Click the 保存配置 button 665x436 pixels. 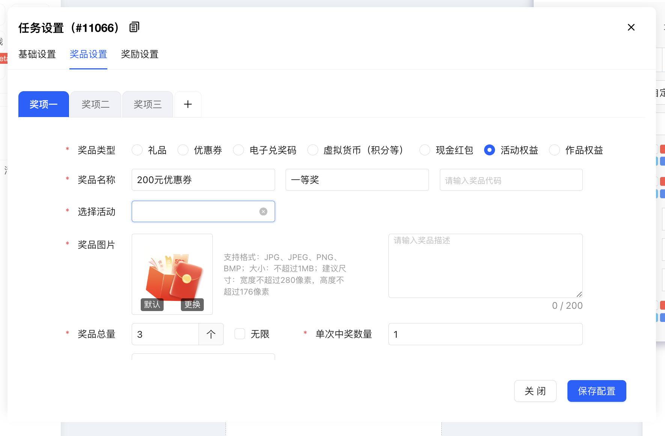pyautogui.click(x=596, y=391)
